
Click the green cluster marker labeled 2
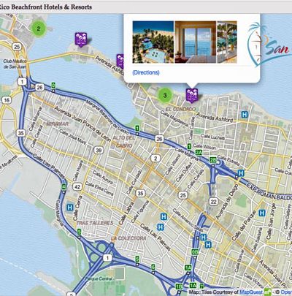click(x=39, y=29)
